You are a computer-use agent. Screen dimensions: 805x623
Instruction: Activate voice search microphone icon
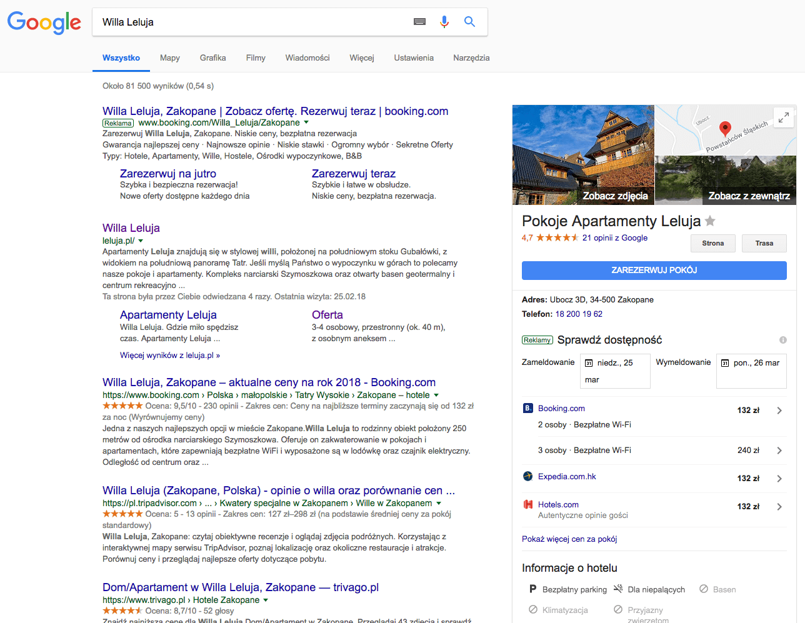[444, 22]
